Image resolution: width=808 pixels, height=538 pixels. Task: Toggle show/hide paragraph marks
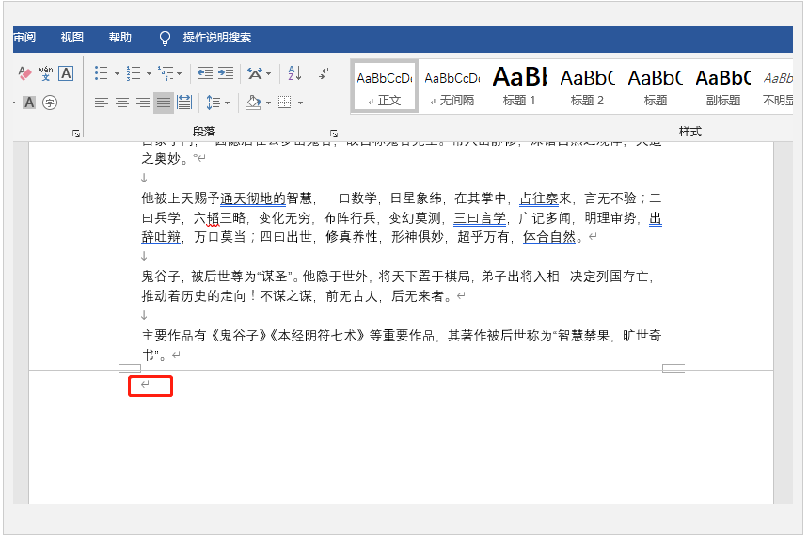coord(324,73)
